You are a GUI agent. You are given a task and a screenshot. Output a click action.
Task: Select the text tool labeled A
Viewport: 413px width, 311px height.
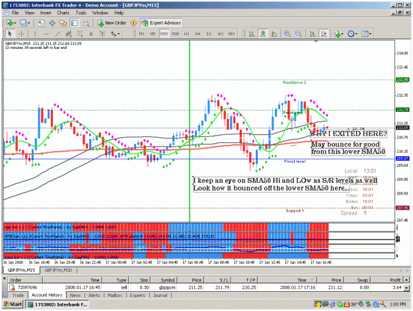coord(91,34)
